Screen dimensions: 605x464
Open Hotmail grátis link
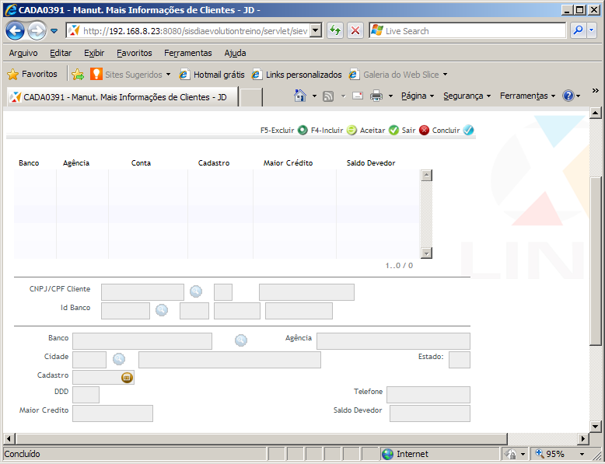pyautogui.click(x=212, y=75)
